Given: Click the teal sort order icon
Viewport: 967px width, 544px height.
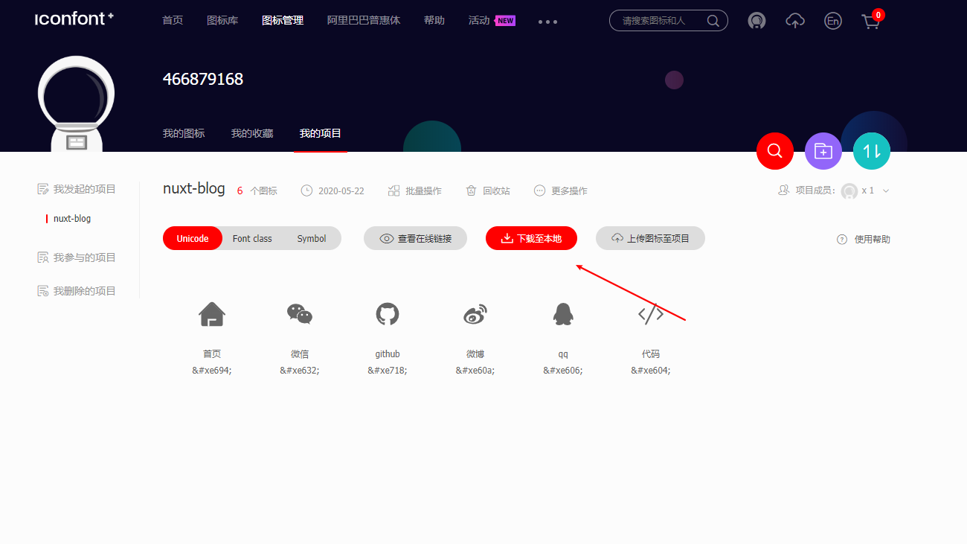Looking at the screenshot, I should tap(871, 150).
